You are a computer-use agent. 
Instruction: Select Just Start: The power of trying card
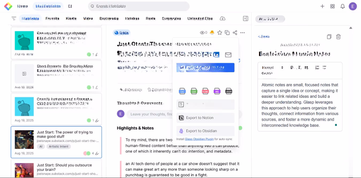[x=56, y=142]
